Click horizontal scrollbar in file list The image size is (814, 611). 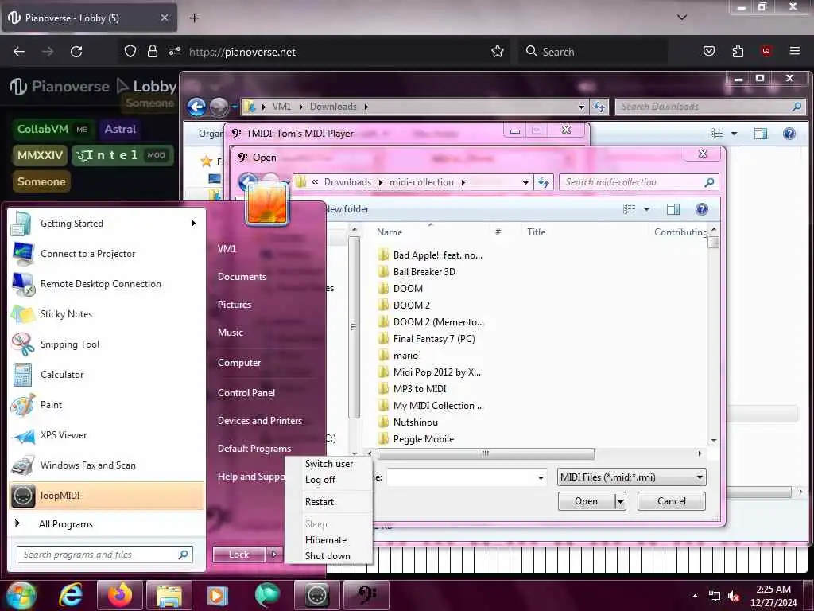pos(486,454)
